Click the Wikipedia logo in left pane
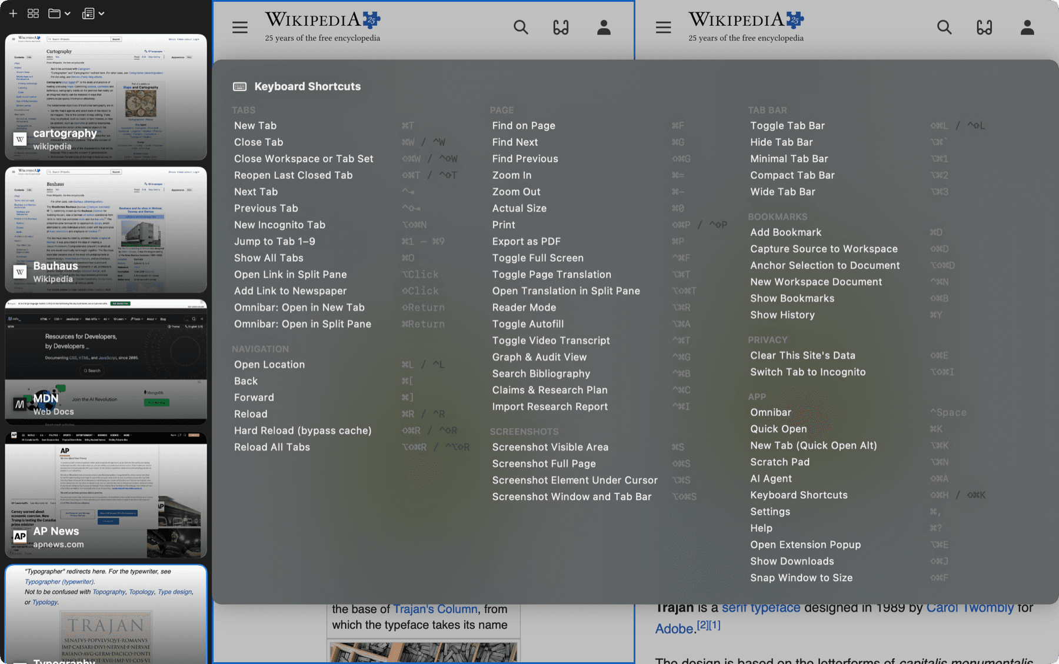Viewport: 1059px width, 664px height. [x=322, y=26]
